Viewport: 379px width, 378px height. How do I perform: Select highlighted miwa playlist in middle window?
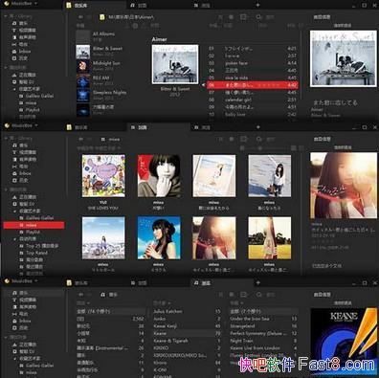(33, 225)
